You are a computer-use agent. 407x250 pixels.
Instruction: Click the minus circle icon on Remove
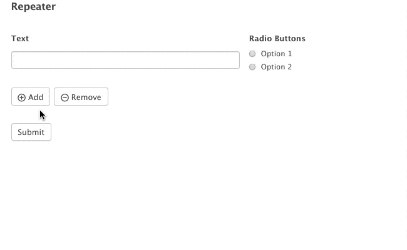(x=64, y=97)
